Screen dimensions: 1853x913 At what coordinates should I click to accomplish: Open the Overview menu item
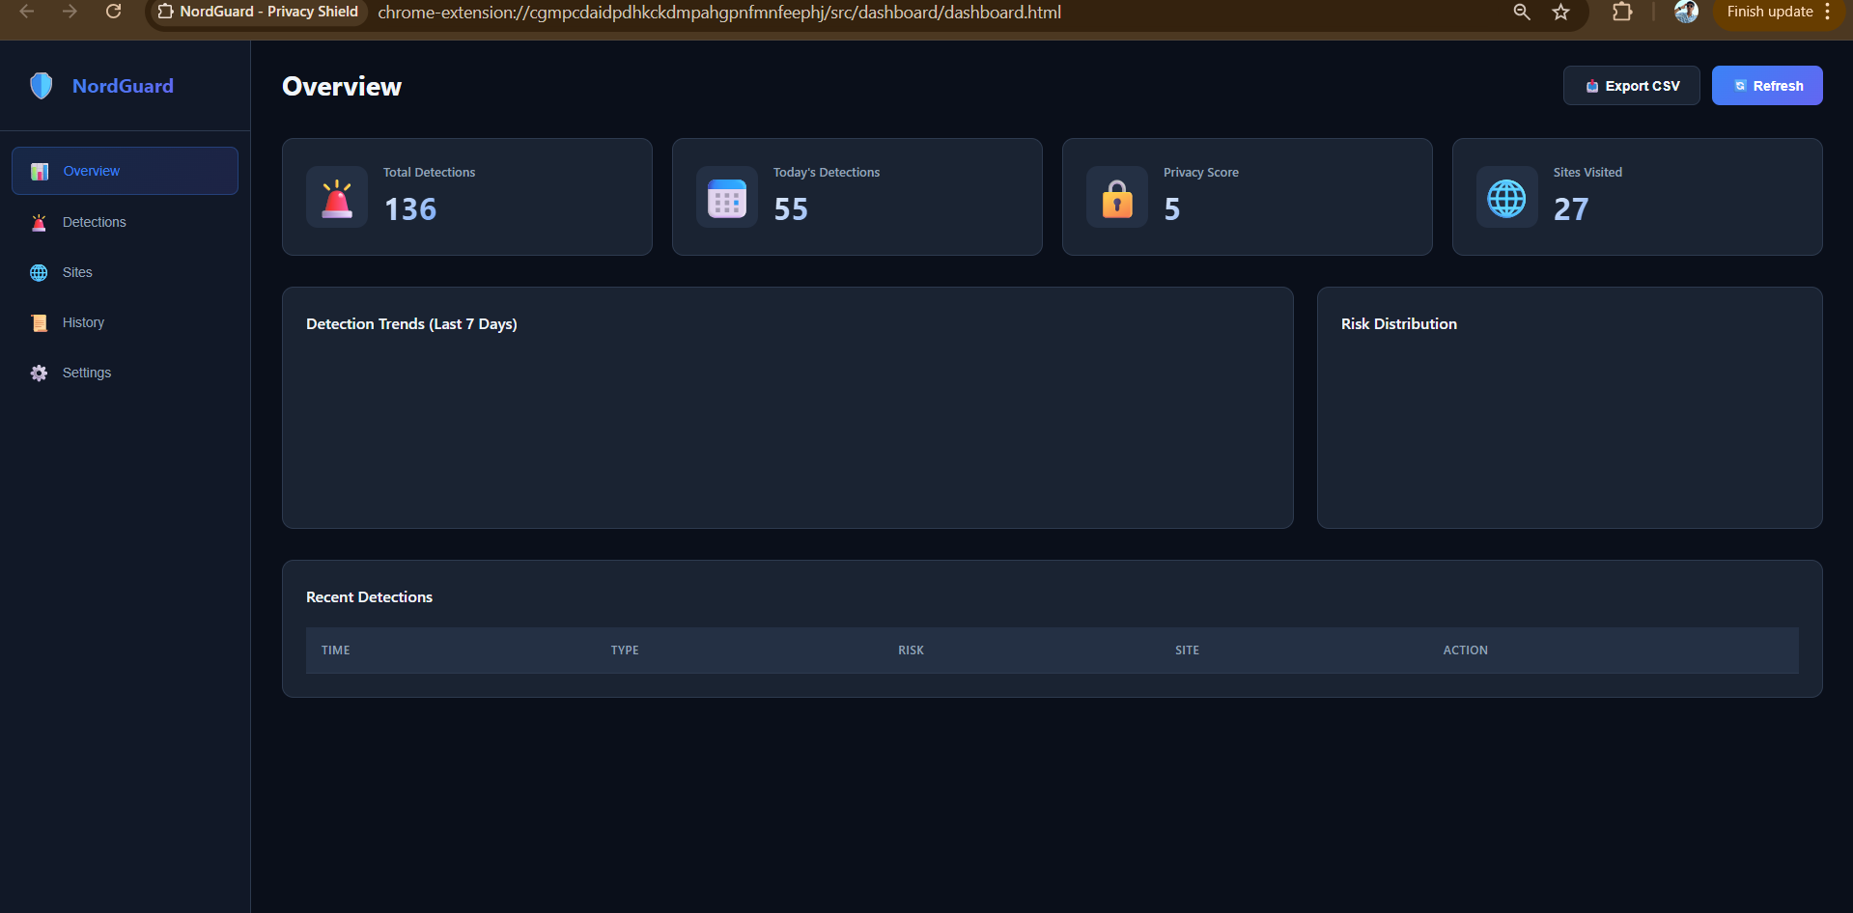coord(125,171)
